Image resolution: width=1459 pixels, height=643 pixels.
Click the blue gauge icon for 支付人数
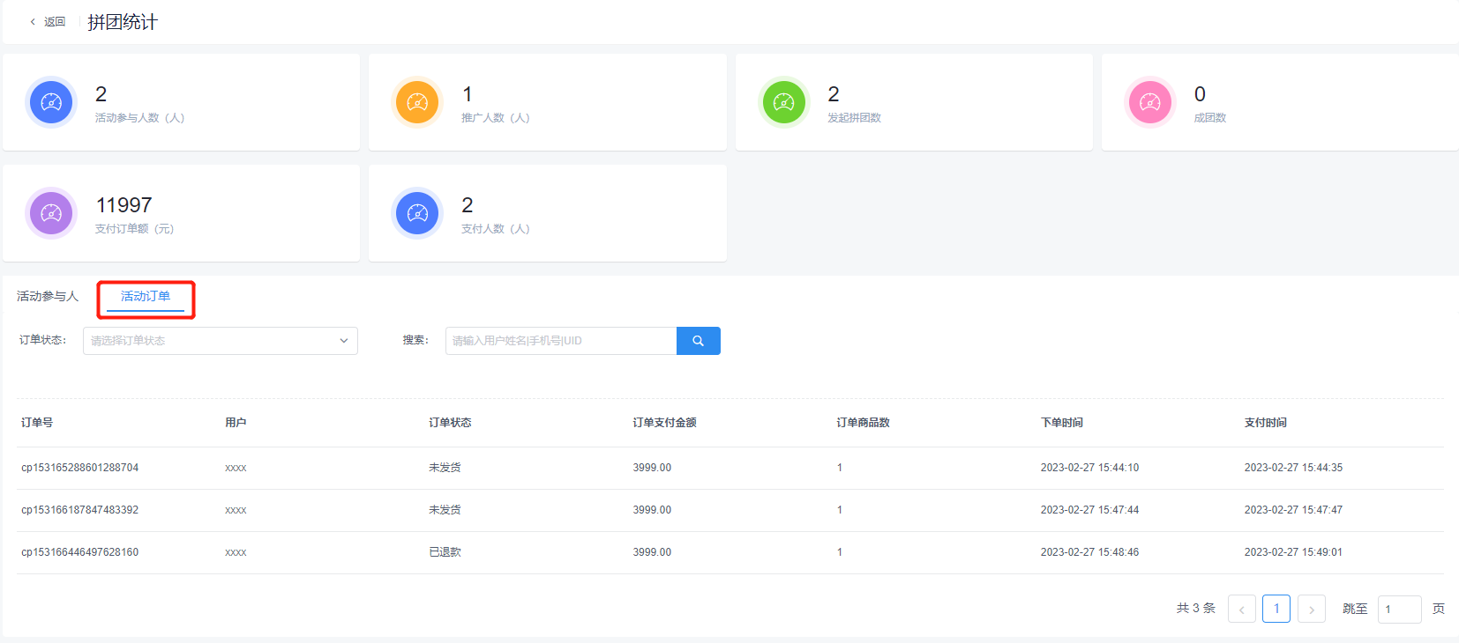pos(417,213)
